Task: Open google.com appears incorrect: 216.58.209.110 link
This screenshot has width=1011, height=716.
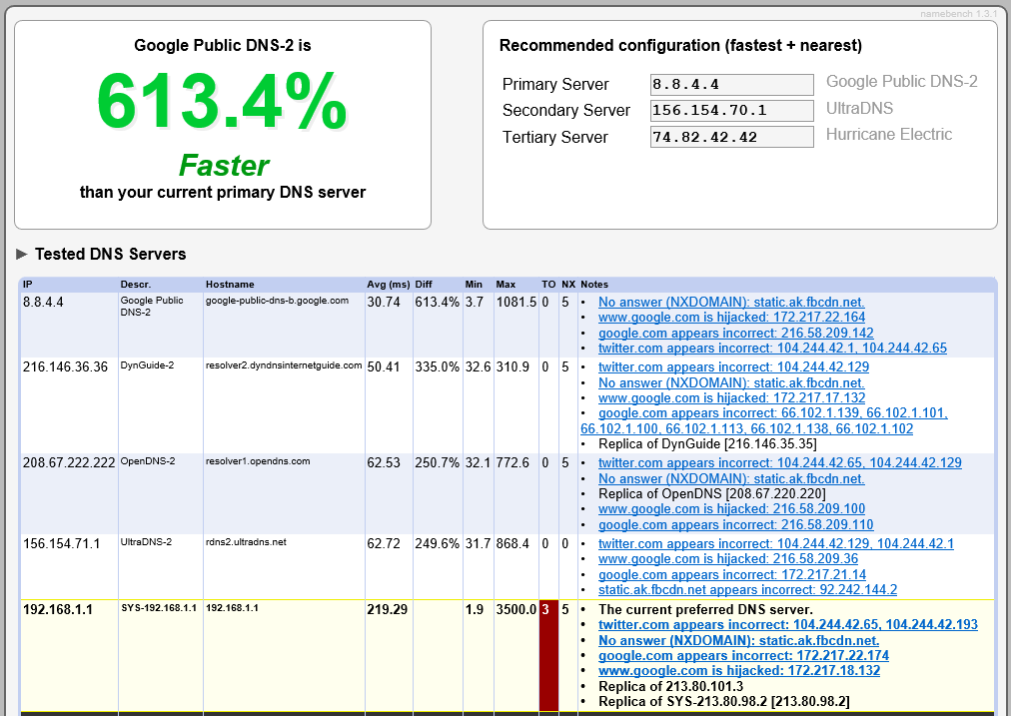Action: click(735, 525)
